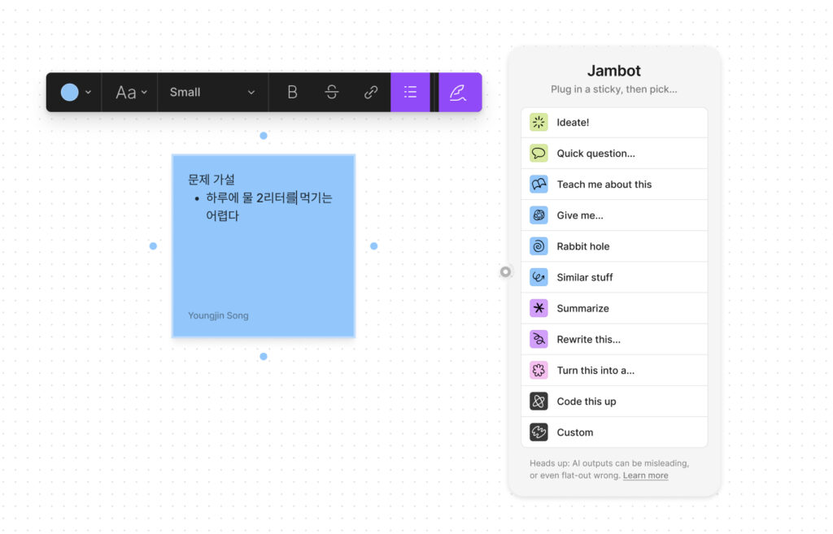The width and height of the screenshot is (833, 534).
Task: Add a link with the chain icon
Action: (x=371, y=93)
